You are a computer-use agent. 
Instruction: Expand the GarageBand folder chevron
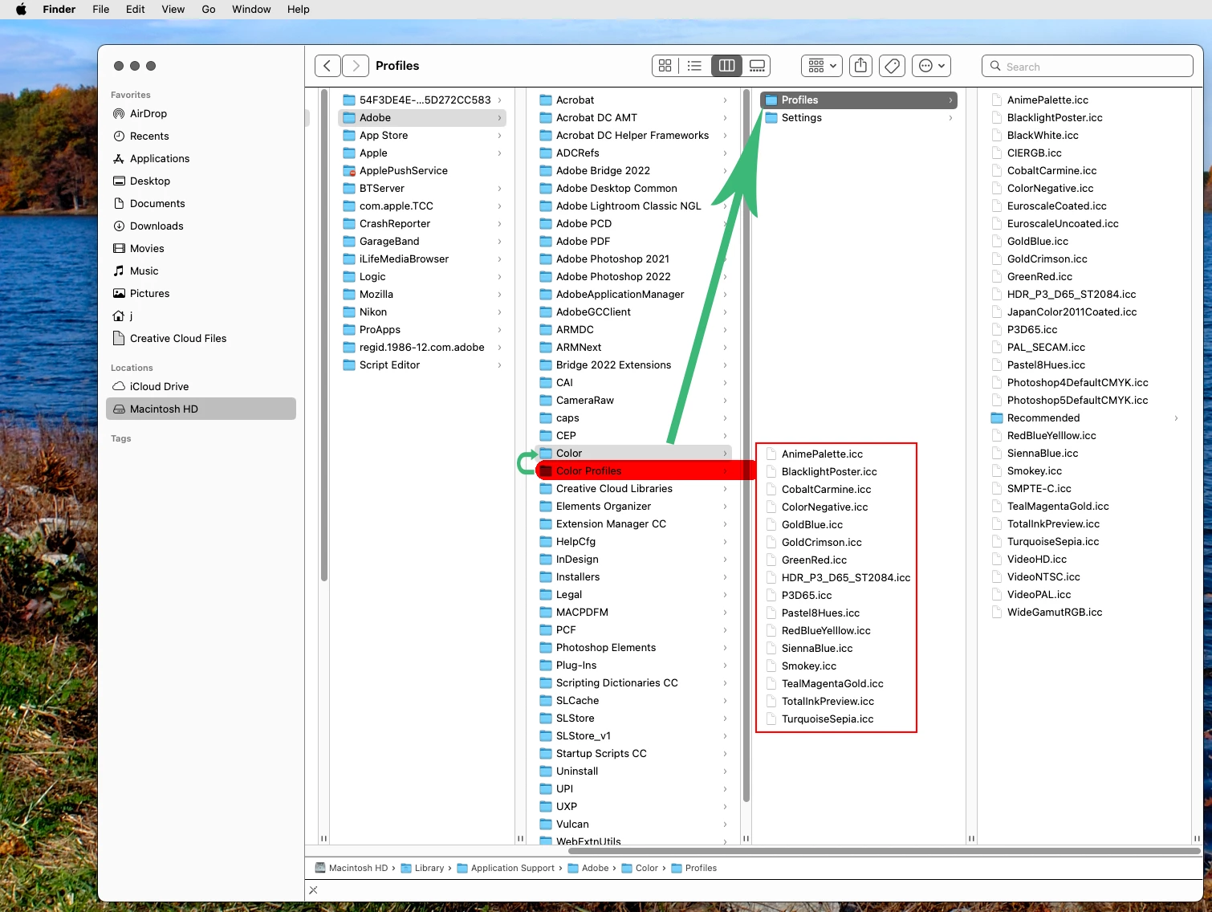[499, 242]
